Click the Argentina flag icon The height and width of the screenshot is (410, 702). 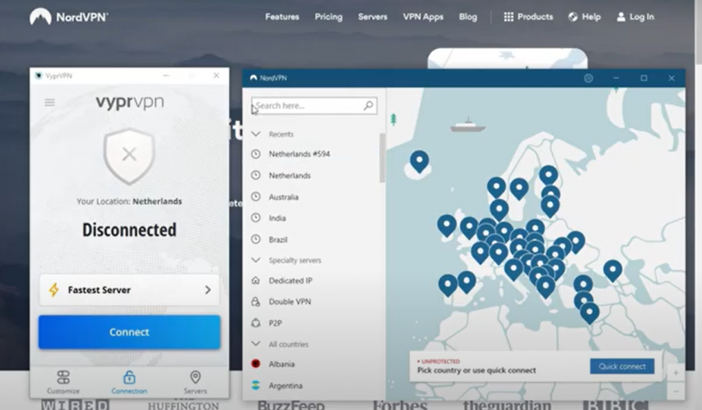[x=256, y=385]
